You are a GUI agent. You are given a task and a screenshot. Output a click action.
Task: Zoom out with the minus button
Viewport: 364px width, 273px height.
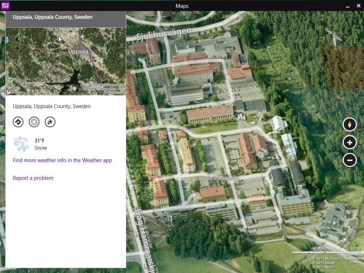point(349,160)
